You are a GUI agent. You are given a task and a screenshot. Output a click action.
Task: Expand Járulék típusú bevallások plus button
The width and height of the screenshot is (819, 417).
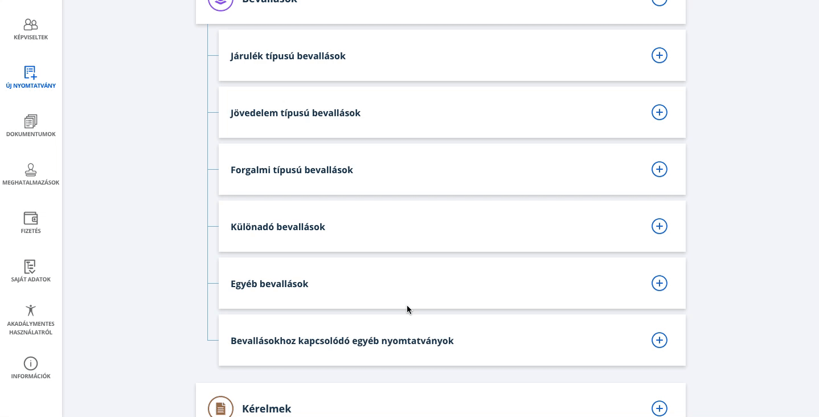tap(659, 55)
